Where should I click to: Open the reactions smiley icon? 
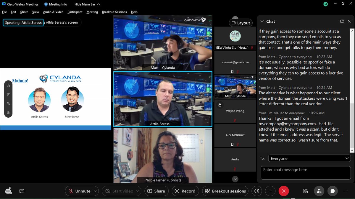point(256,191)
